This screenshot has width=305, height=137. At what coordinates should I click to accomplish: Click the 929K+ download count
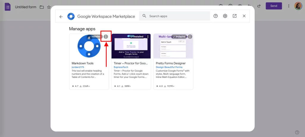click(x=169, y=86)
